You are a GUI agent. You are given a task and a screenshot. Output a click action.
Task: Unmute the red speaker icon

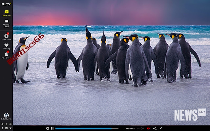pos(148,128)
